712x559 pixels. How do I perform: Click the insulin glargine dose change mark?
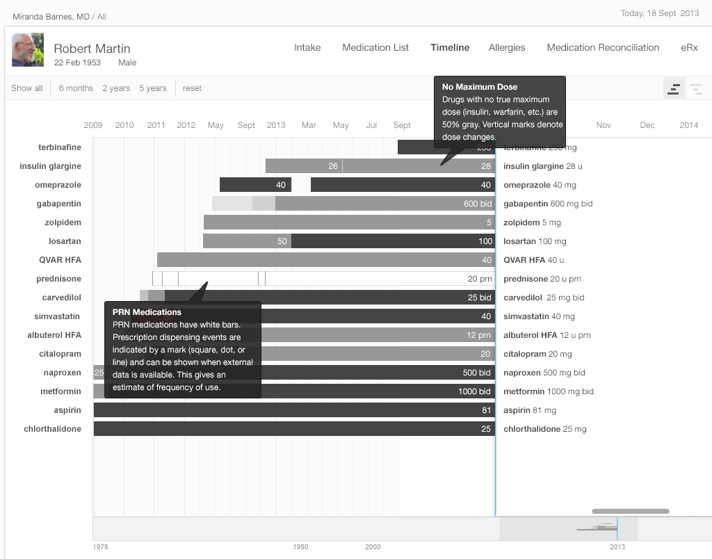tap(342, 166)
